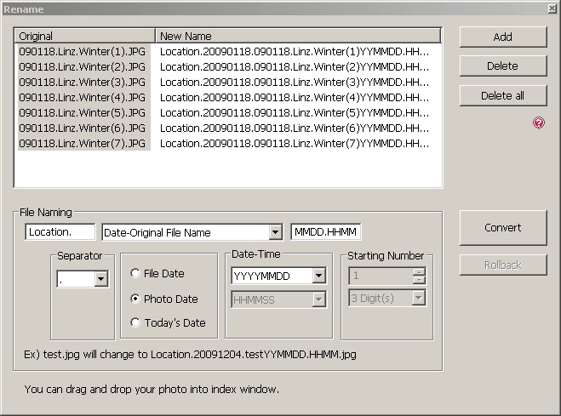This screenshot has width=561, height=416.
Task: Select the File Date radio button
Action: (x=135, y=274)
